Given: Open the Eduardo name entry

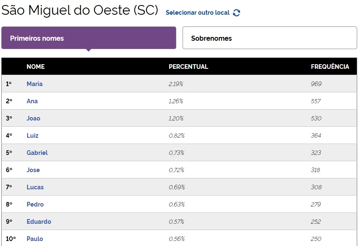Looking at the screenshot, I should 39,222.
